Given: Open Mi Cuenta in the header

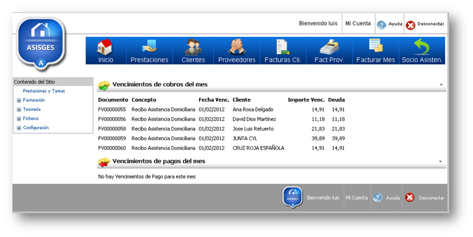Looking at the screenshot, I should coord(358,24).
